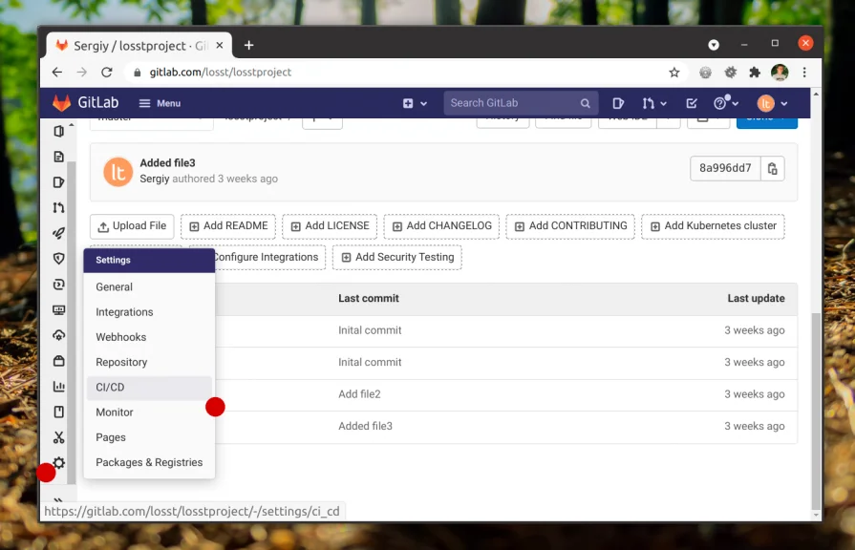Choose CI/CD in the Settings submenu

(109, 387)
